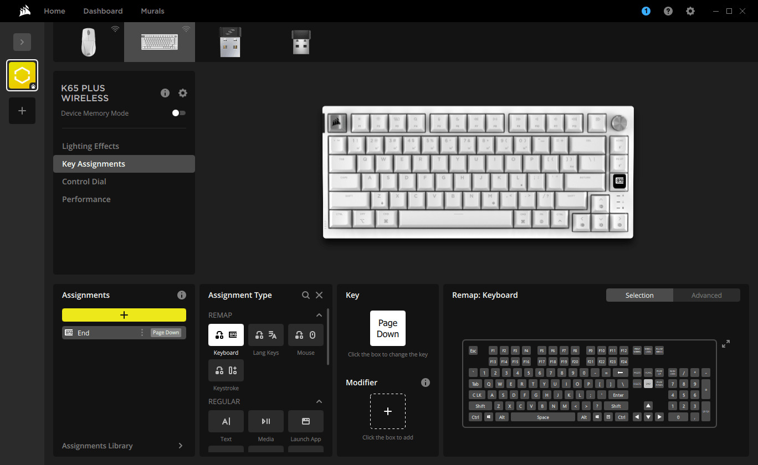Open the Lighting Effects section

(x=91, y=146)
